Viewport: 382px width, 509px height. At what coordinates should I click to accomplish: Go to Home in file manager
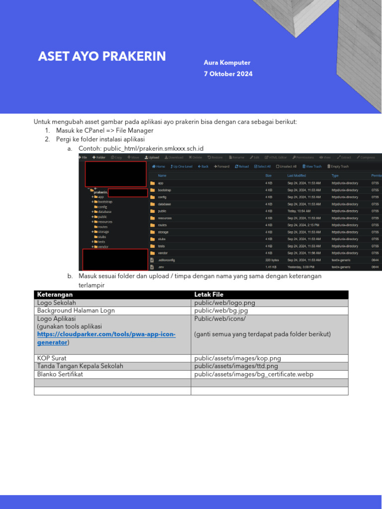point(159,167)
